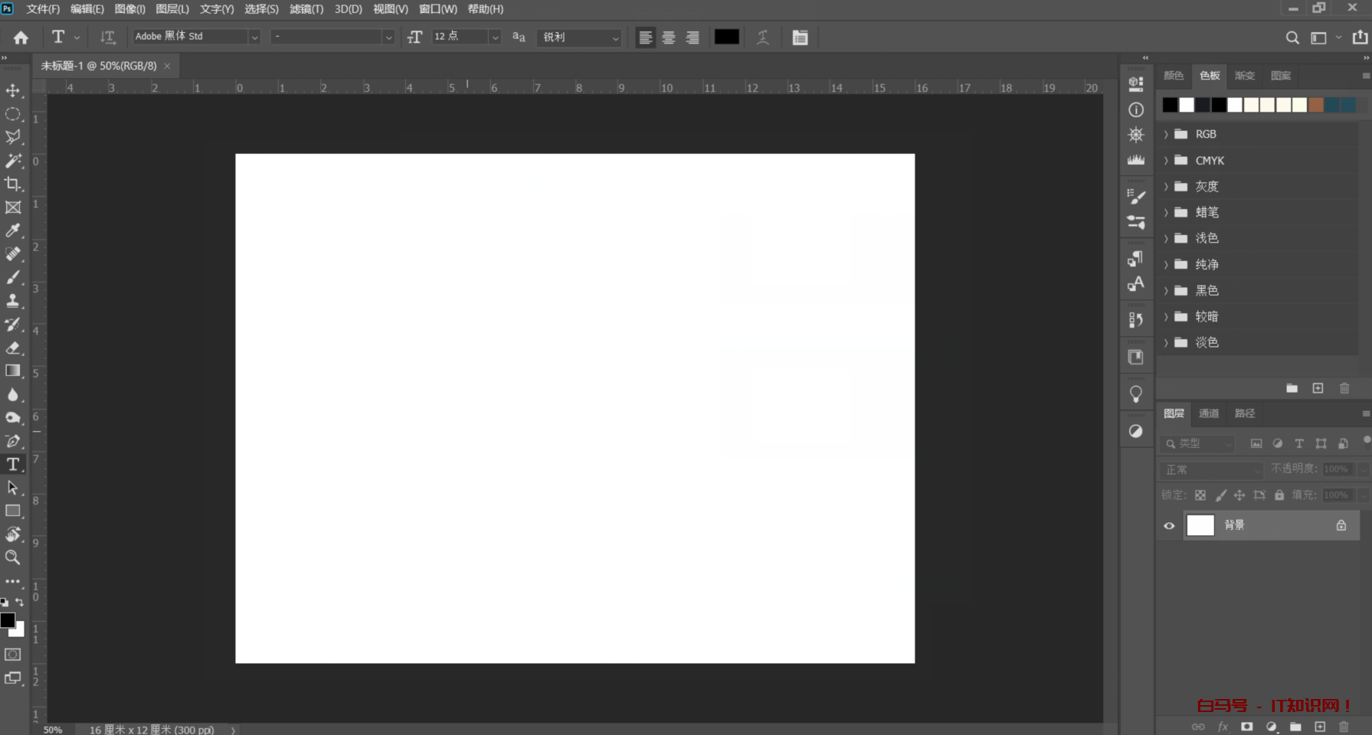Select the Zoom tool
This screenshot has width=1372, height=735.
(13, 557)
